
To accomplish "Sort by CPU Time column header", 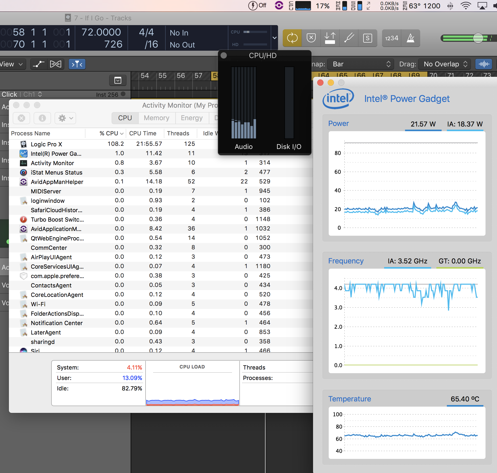I will coord(145,133).
